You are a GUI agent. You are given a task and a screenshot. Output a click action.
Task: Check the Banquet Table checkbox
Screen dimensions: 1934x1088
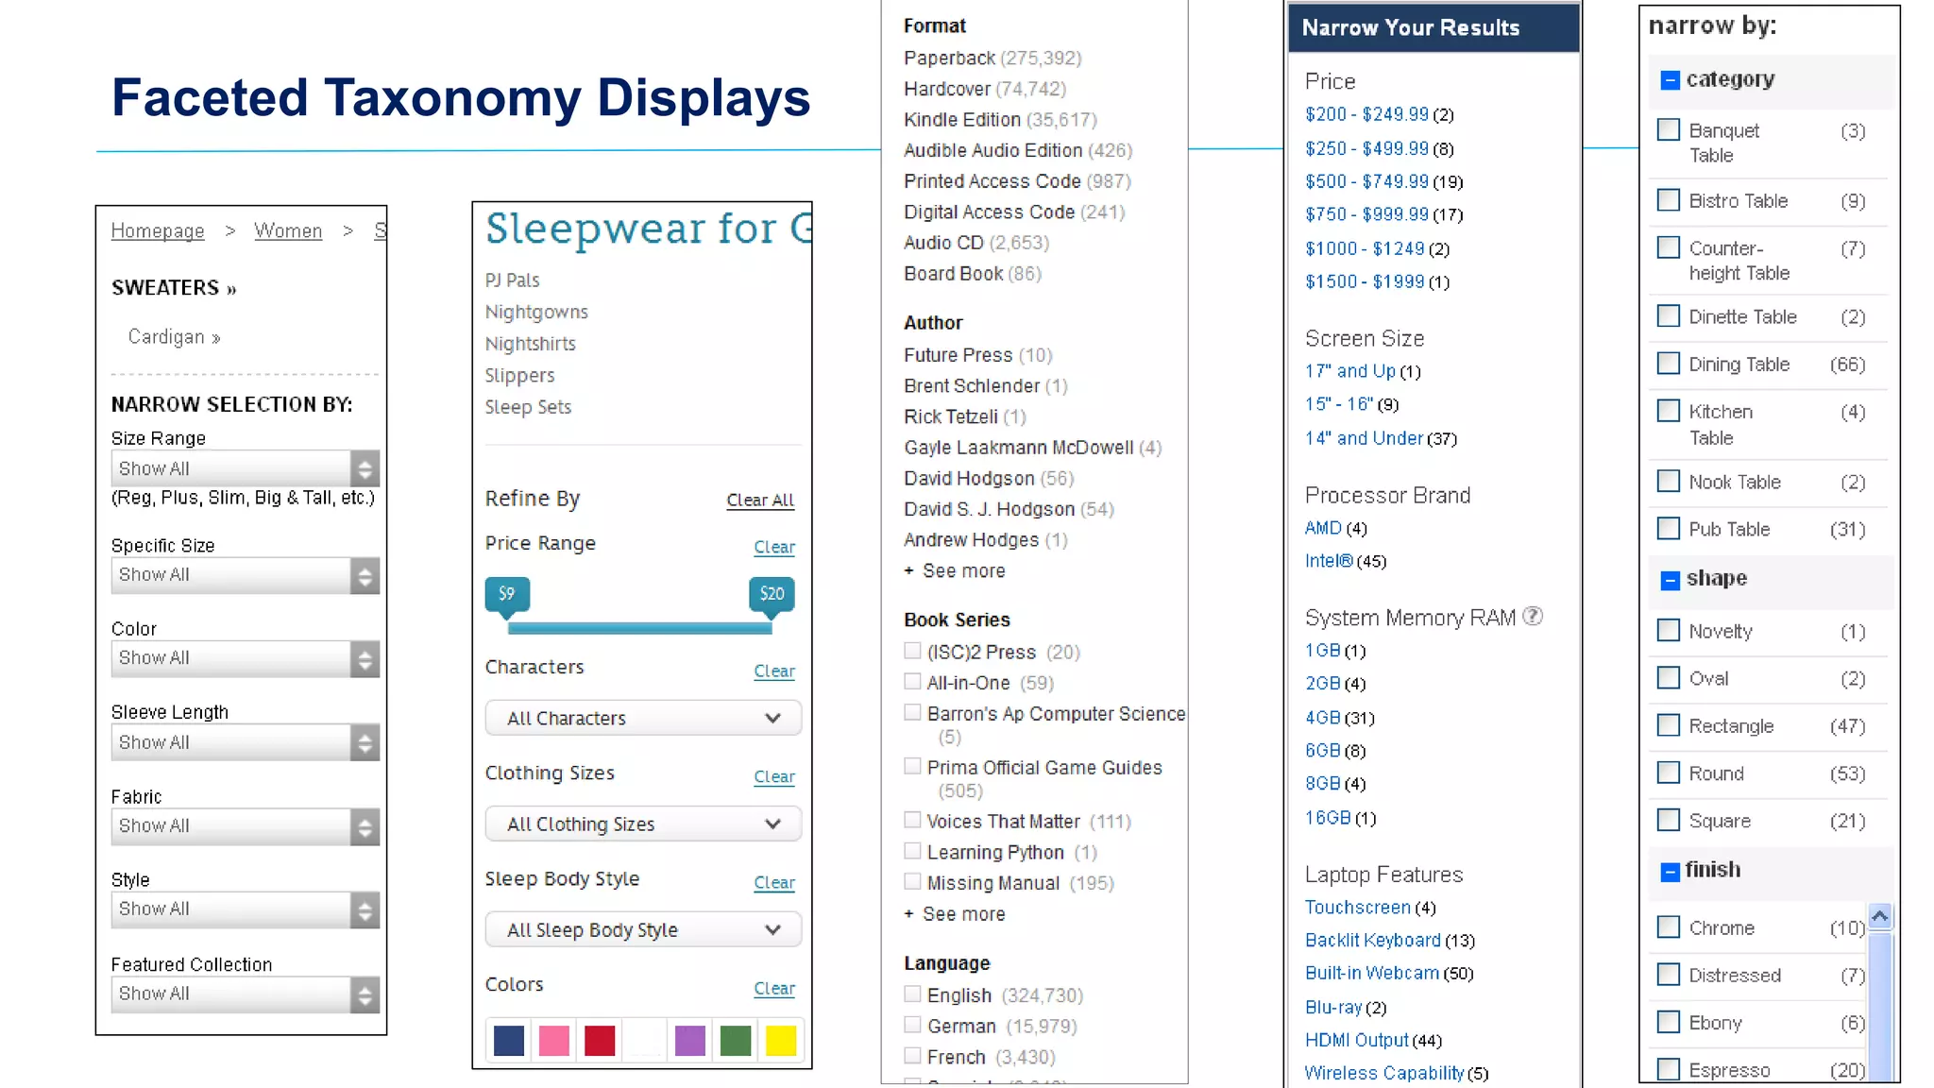[x=1669, y=129]
